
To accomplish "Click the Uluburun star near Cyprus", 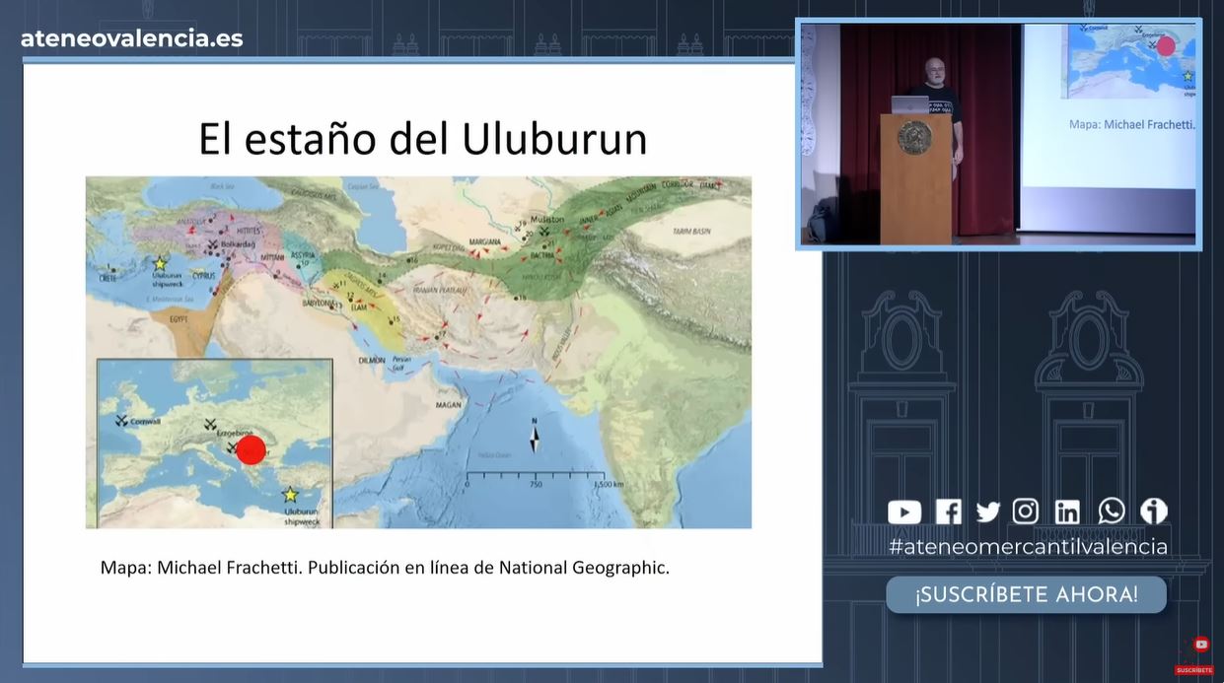I will coord(160,263).
